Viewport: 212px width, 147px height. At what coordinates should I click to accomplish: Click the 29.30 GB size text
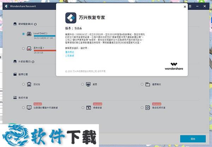39,53
